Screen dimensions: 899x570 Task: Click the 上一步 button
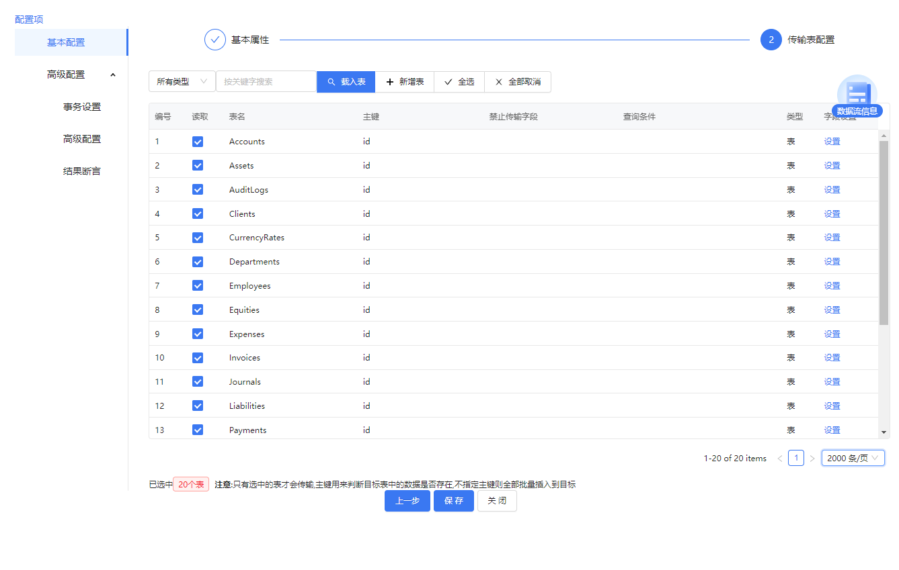coord(407,501)
